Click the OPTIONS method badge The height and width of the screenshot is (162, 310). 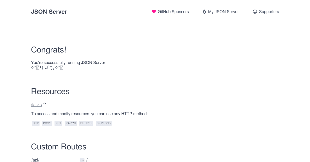click(x=104, y=123)
